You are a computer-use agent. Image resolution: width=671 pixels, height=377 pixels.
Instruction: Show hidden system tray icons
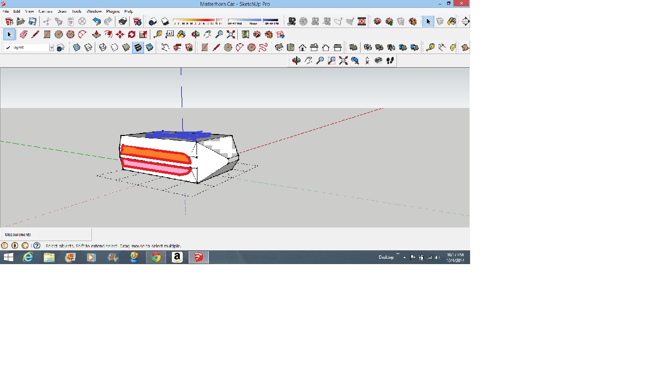tap(405, 257)
